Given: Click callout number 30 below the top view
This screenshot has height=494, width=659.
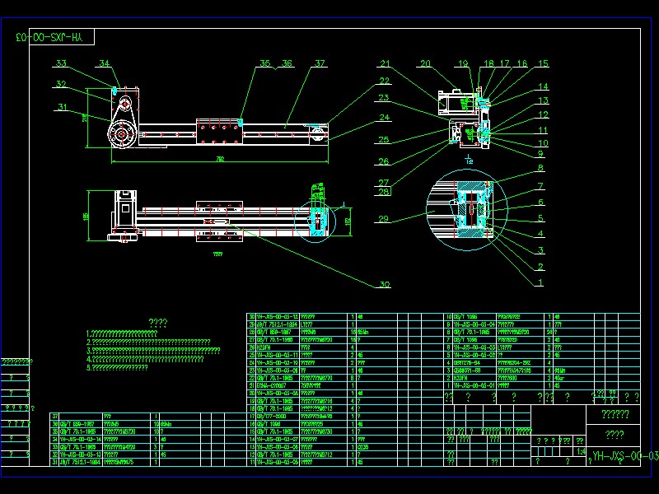Looking at the screenshot, I should 385,284.
